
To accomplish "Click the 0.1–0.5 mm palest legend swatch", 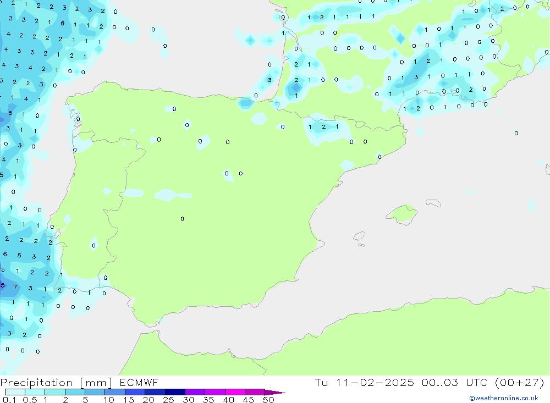I will click(x=15, y=392).
